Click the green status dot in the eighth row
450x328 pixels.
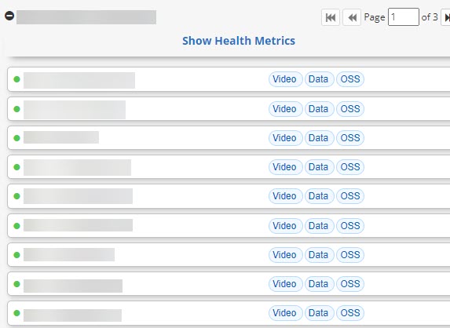17,284
